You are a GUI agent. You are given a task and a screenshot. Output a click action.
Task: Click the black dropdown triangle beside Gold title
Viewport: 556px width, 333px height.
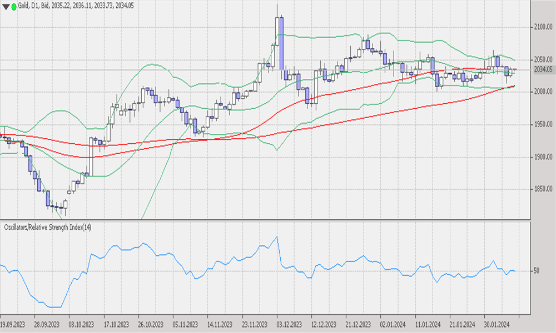point(6,7)
